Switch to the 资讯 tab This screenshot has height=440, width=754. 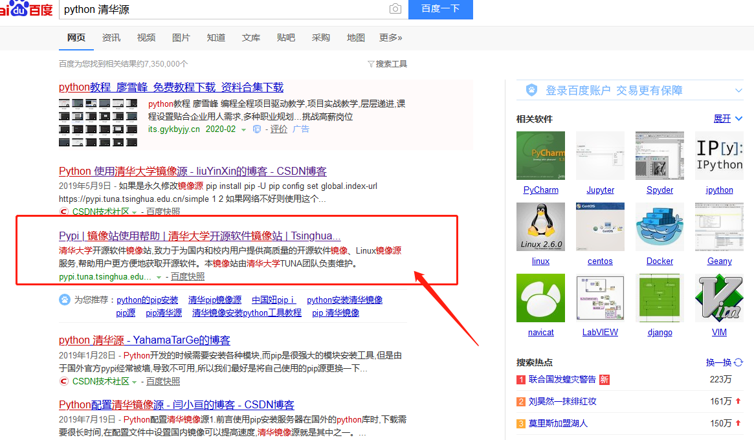click(111, 38)
